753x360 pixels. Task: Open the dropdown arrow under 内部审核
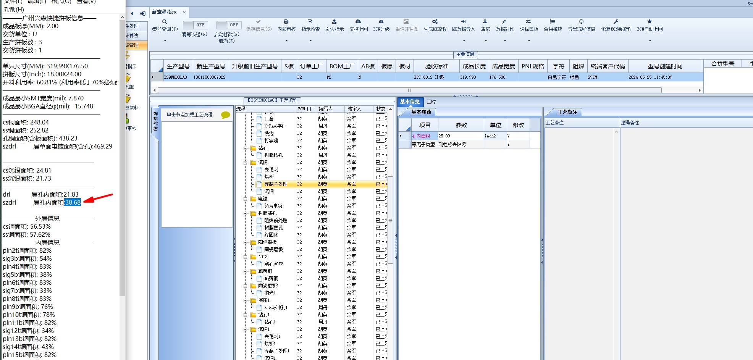point(286,40)
